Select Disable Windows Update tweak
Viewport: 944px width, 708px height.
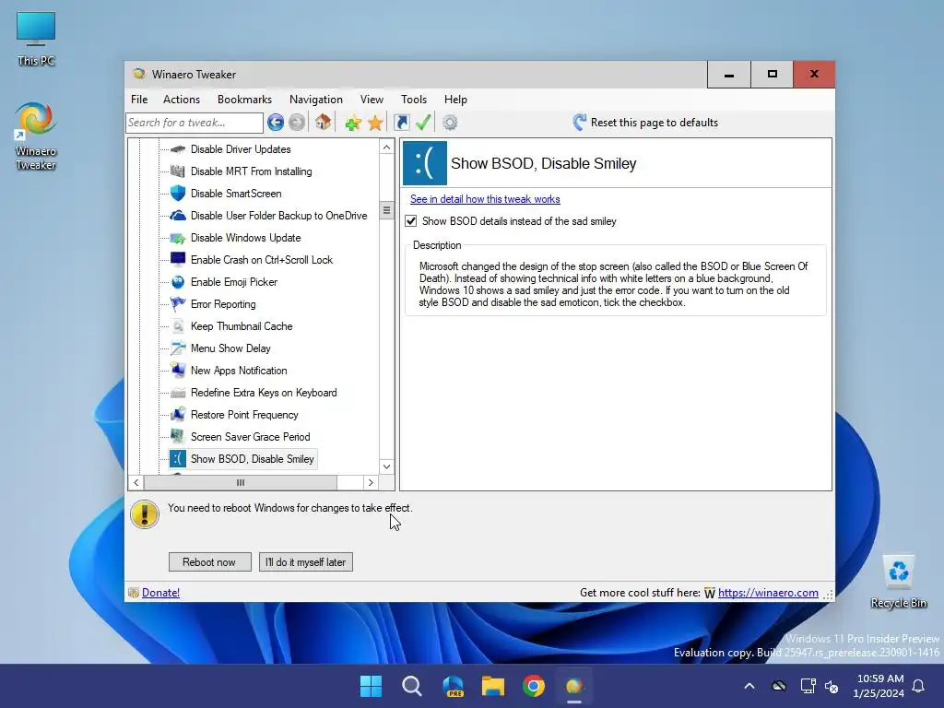pos(245,238)
